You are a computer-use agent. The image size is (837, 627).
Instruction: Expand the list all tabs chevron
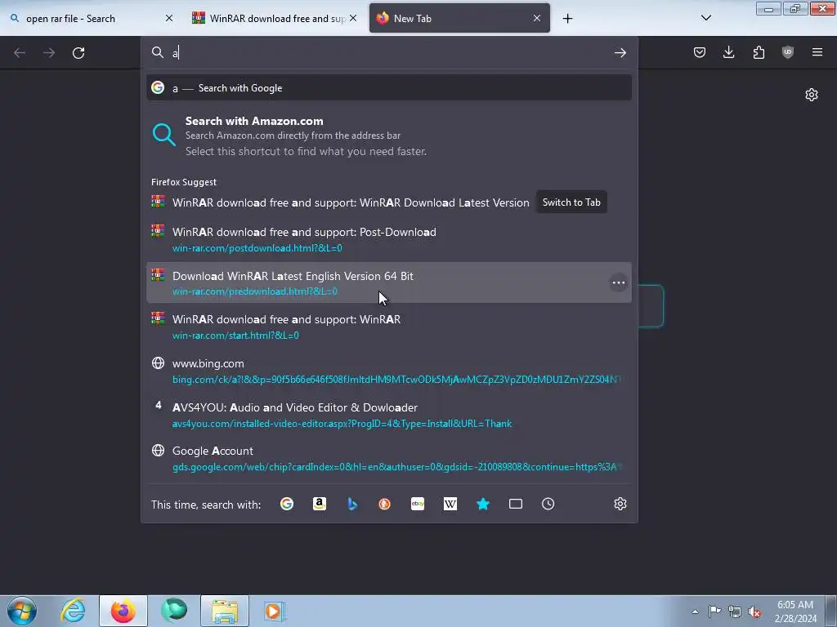point(705,18)
